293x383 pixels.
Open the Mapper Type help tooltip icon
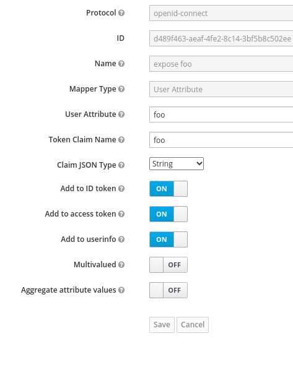tap(121, 89)
